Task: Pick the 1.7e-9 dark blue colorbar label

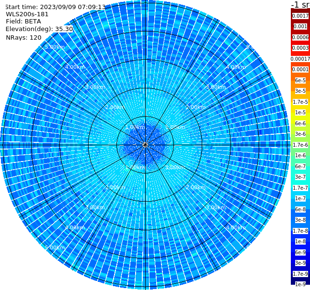Action: pos(300,274)
